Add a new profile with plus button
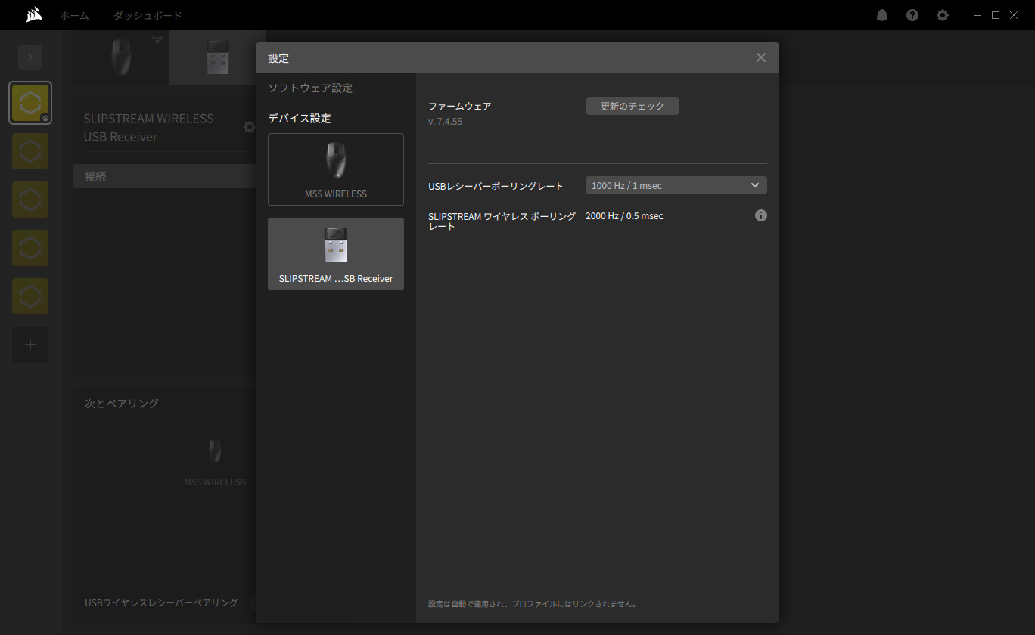The image size is (1035, 635). pos(30,345)
